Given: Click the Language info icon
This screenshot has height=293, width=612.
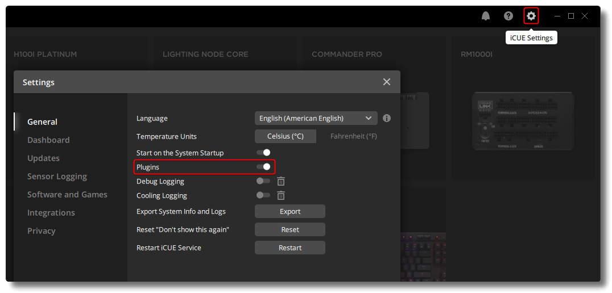Looking at the screenshot, I should (x=387, y=118).
